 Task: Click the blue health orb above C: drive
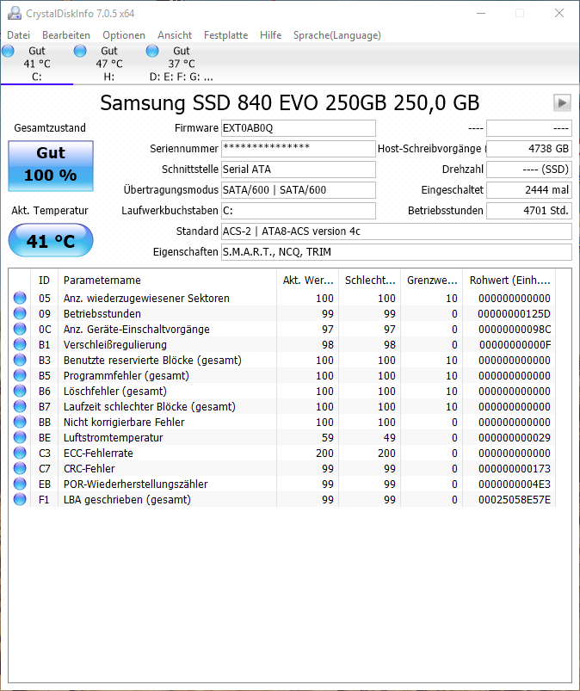click(x=8, y=51)
